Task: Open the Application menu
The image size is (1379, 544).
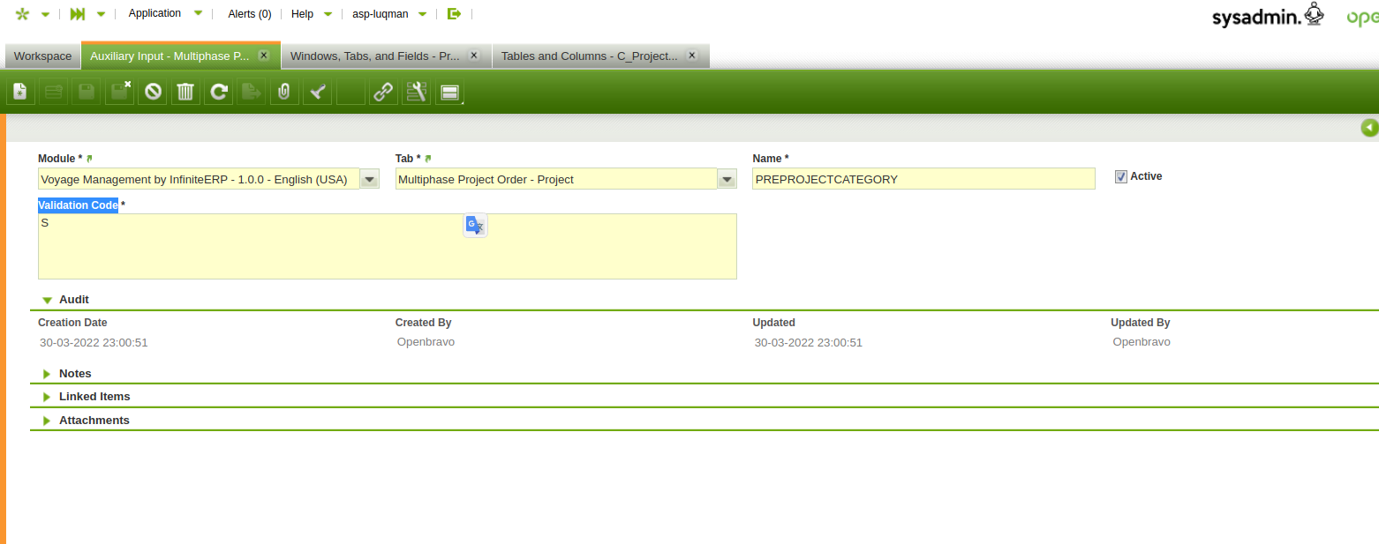Action: (154, 13)
